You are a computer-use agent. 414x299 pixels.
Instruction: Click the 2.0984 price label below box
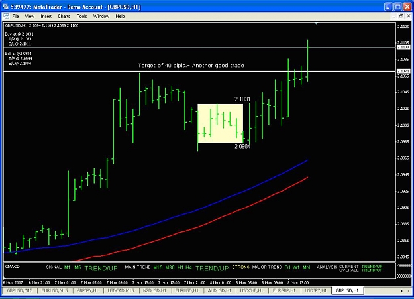[242, 147]
